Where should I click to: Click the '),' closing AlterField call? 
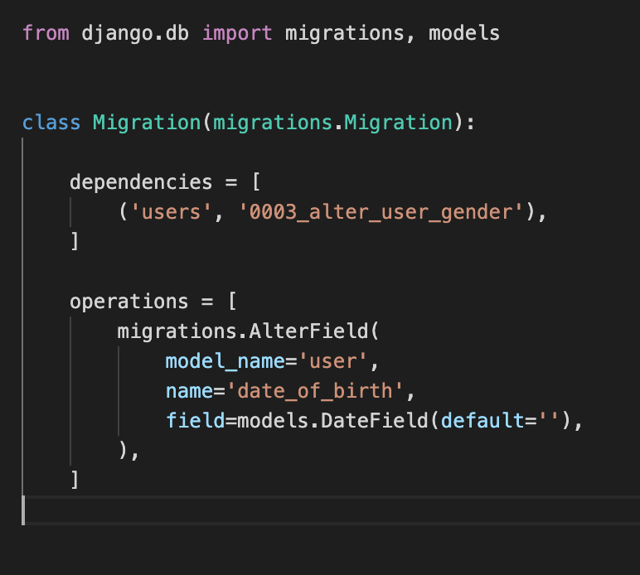pyautogui.click(x=129, y=451)
